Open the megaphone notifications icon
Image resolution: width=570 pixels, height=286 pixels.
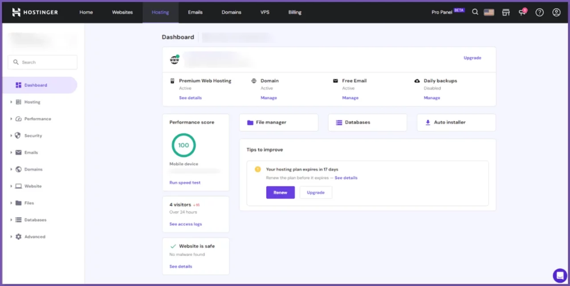[x=522, y=12]
